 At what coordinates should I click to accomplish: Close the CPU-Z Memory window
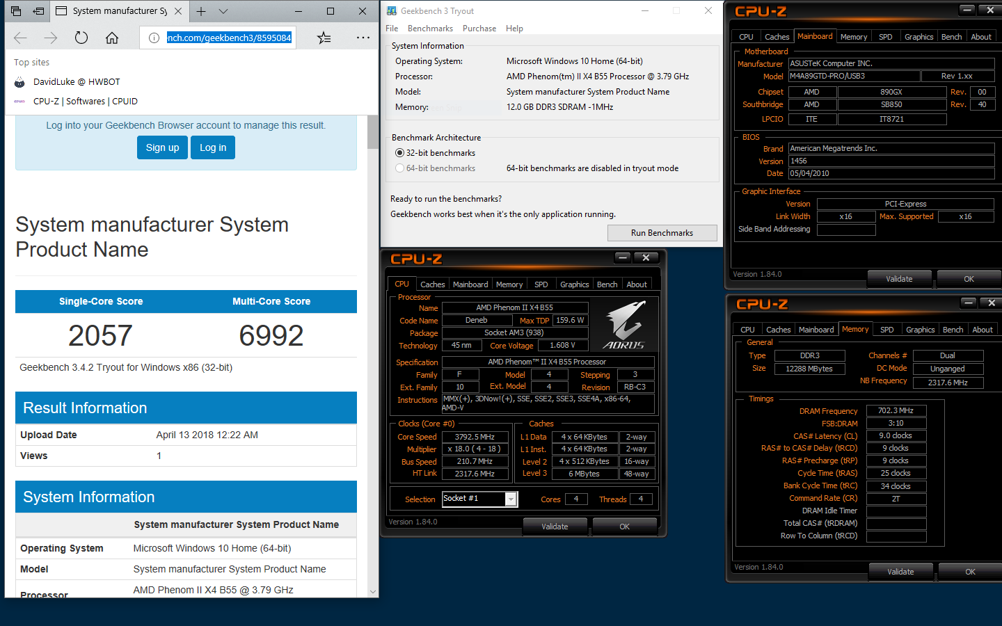pyautogui.click(x=992, y=303)
